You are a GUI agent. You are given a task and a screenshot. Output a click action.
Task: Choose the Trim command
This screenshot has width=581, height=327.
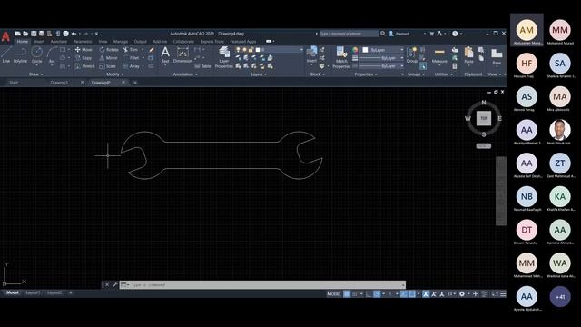coord(131,50)
